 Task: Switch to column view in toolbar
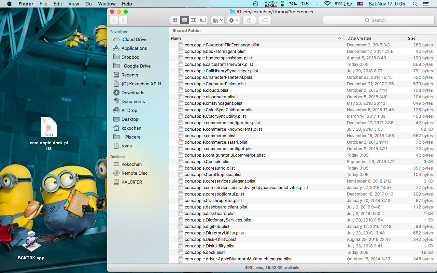click(194, 20)
